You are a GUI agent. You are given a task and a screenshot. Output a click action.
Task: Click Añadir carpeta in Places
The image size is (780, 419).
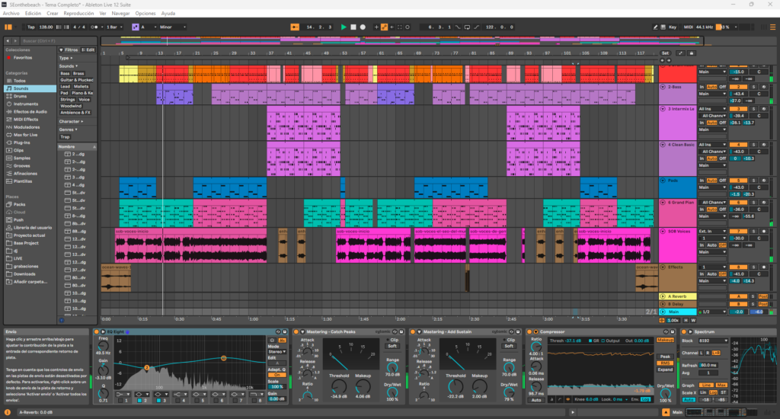coord(30,282)
